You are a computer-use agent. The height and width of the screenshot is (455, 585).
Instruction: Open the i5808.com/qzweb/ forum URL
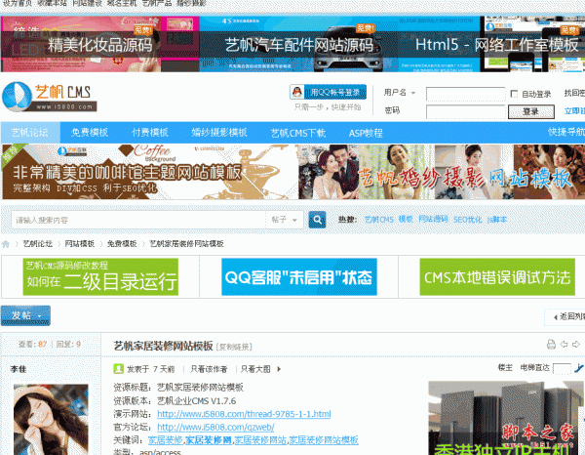click(215, 427)
